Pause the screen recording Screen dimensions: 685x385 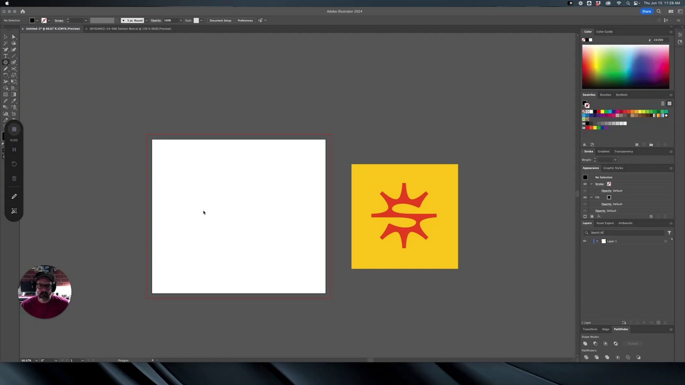[14, 150]
